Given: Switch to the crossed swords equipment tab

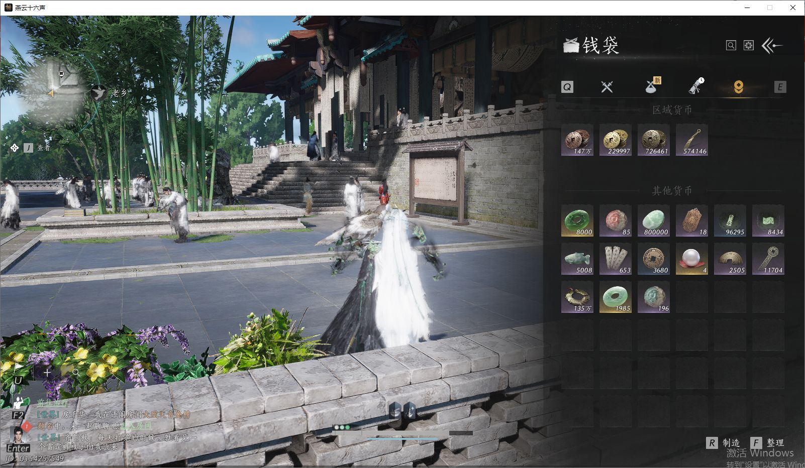Looking at the screenshot, I should [x=607, y=87].
